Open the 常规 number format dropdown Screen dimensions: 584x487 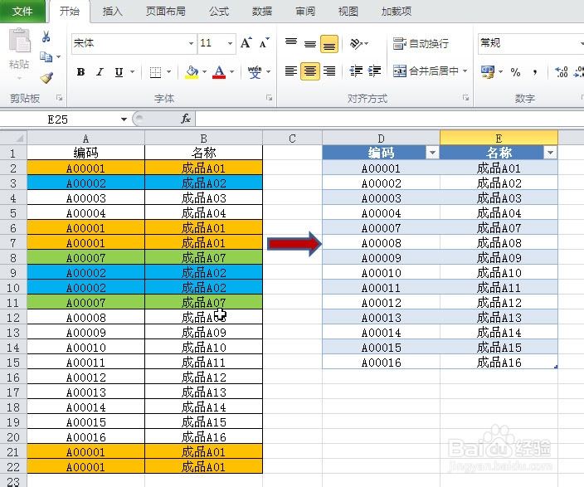tap(582, 43)
